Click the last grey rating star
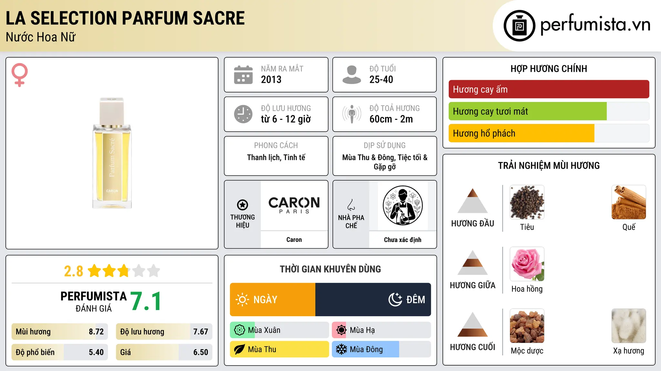Screen dimensions: 661x371 (x=154, y=271)
